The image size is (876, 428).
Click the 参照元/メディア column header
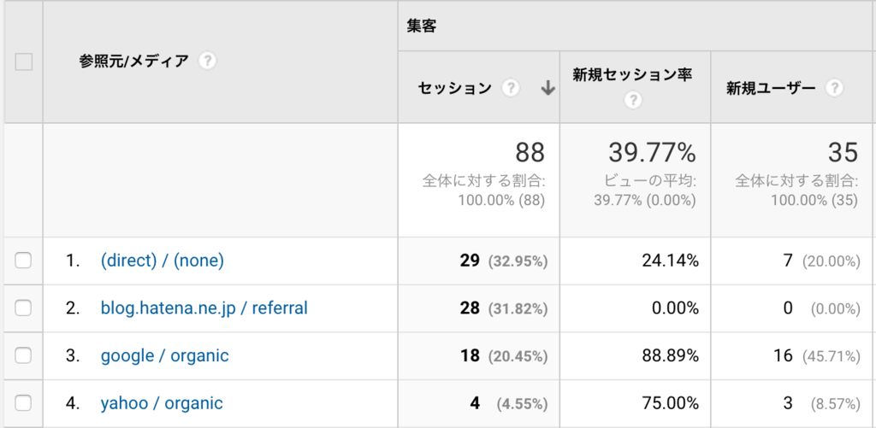(x=133, y=61)
